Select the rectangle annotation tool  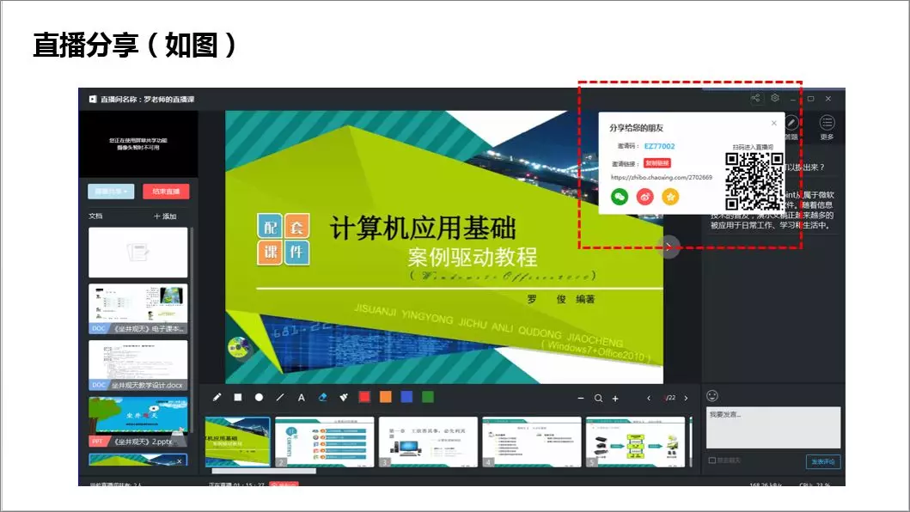click(x=238, y=397)
